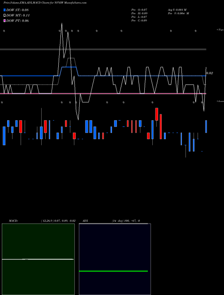This screenshot has height=295, width=224.
Task: Select the 'DOW PT: 0.06' legend label
Action: [17, 21]
